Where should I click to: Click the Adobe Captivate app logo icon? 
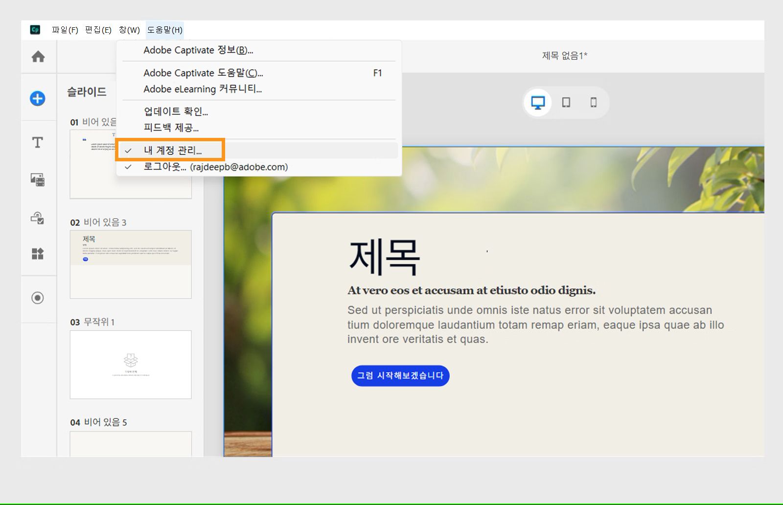(x=35, y=30)
